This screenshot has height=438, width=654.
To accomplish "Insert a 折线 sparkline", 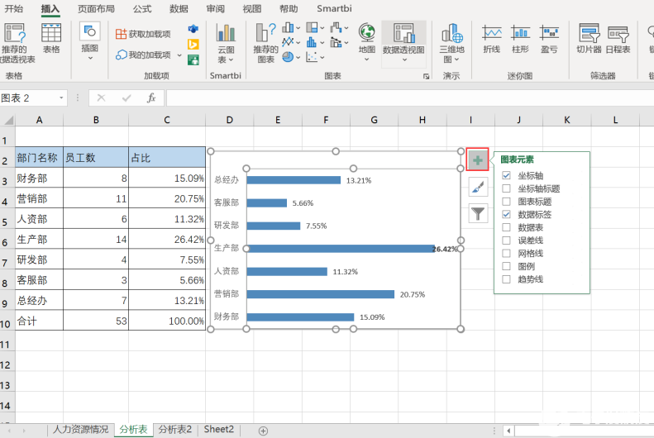I will tap(492, 39).
